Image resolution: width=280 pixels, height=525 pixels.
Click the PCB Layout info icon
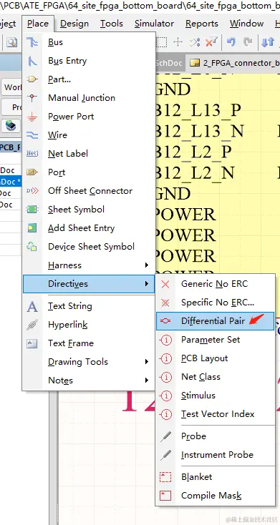click(x=165, y=358)
